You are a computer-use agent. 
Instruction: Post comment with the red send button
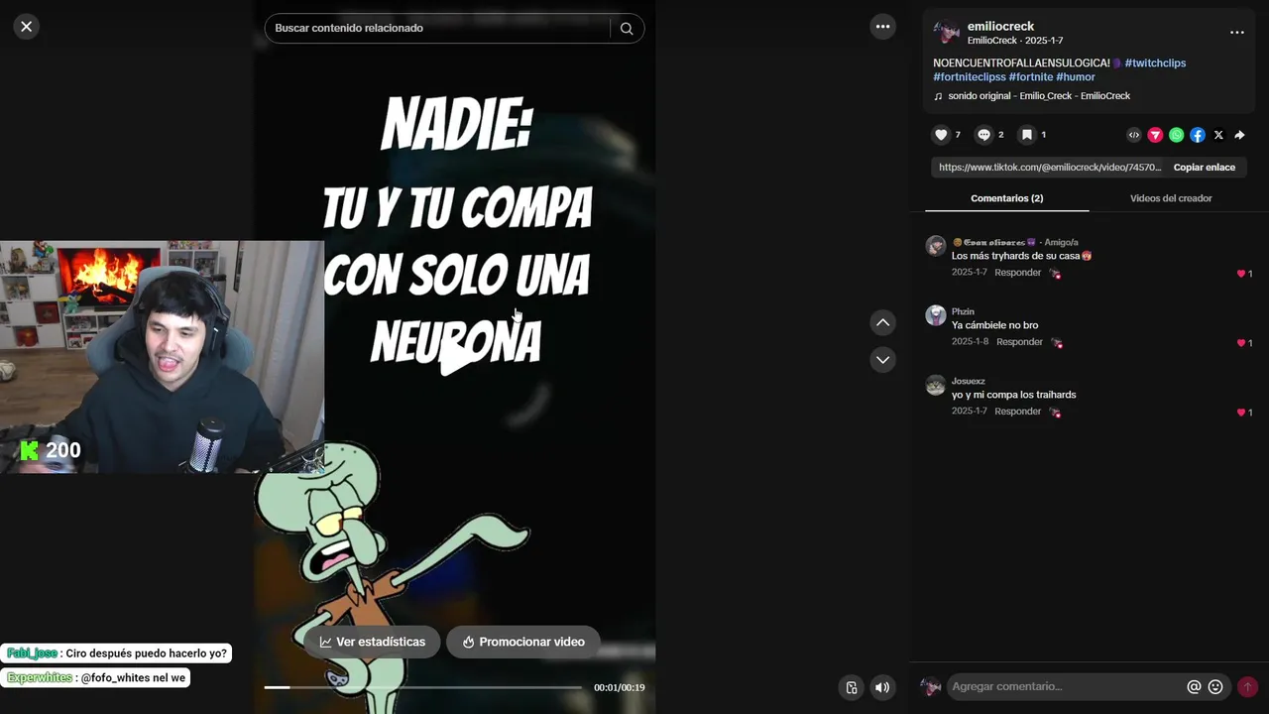click(x=1247, y=686)
